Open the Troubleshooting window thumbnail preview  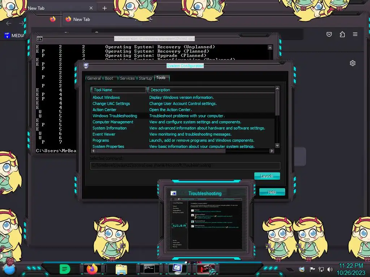(206, 224)
